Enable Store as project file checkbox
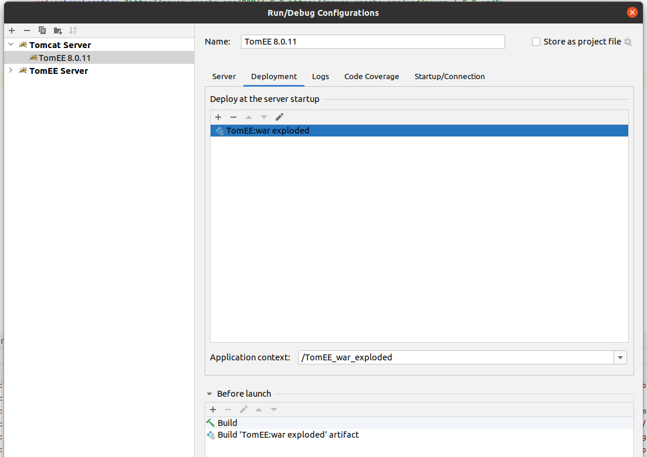 (536, 42)
